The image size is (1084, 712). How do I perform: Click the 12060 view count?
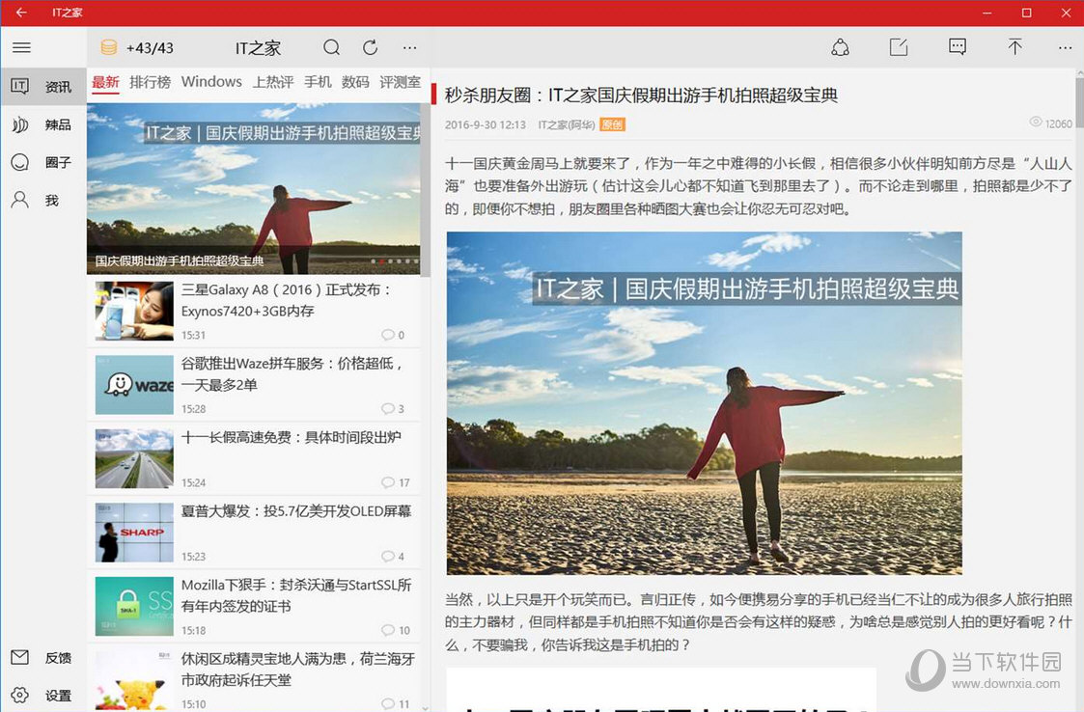coord(1051,123)
